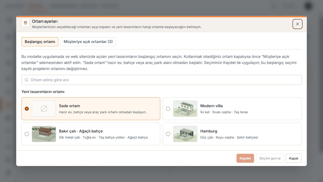
Task: Click the 'Dik metal çatı · Tuğla ev' description
Action: (x=103, y=137)
